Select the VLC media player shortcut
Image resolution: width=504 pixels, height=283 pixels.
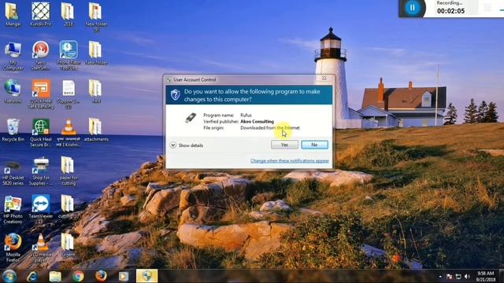click(41, 248)
